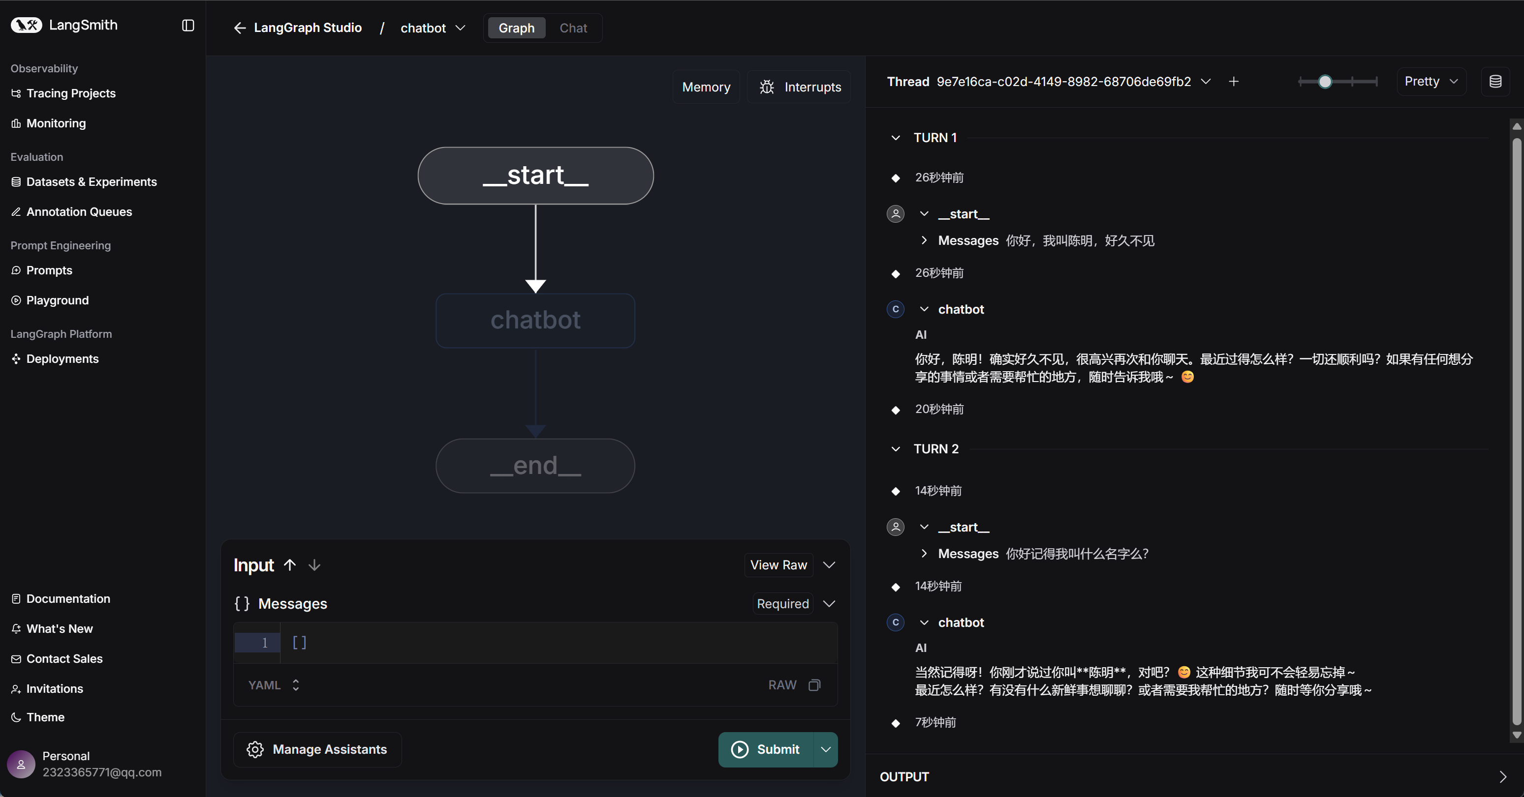Open the Required fields chevron

[829, 604]
